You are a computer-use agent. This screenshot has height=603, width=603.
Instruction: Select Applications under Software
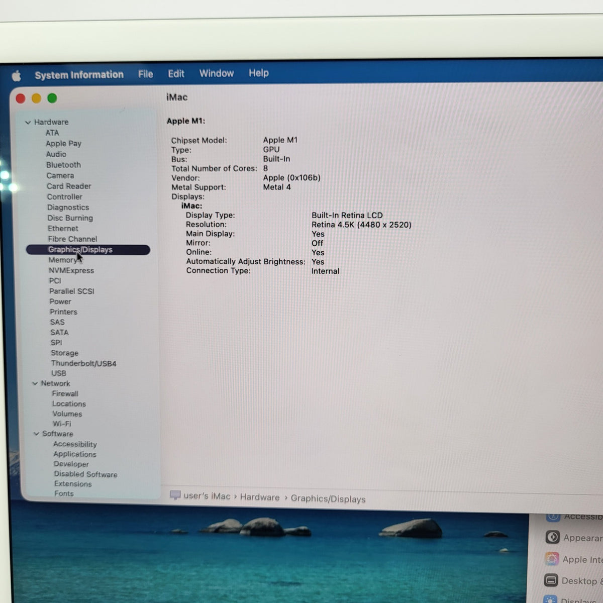click(x=75, y=454)
